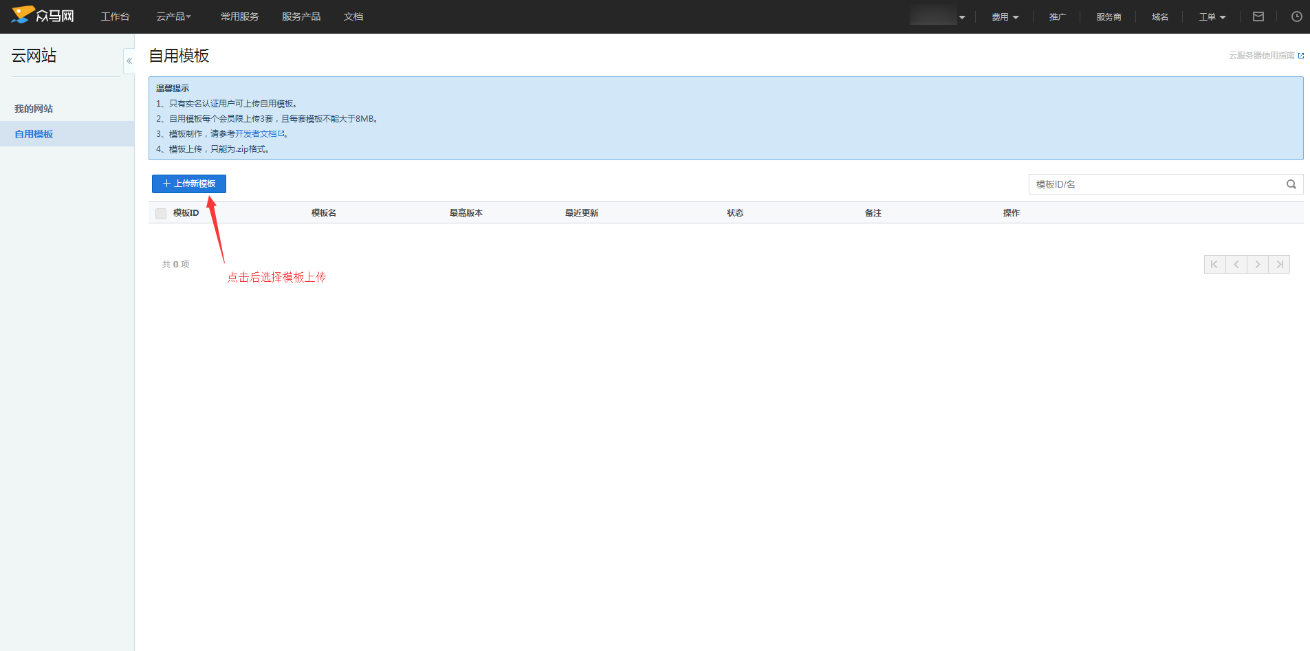1310x651 pixels.
Task: Click the 最高版本 column header
Action: click(466, 213)
